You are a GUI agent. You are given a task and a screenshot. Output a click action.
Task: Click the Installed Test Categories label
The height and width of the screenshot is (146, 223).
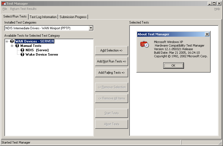click(x=20, y=22)
